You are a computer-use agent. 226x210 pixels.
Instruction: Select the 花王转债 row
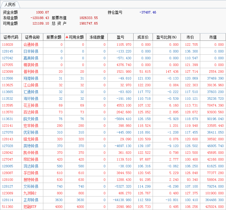click(x=31, y=105)
